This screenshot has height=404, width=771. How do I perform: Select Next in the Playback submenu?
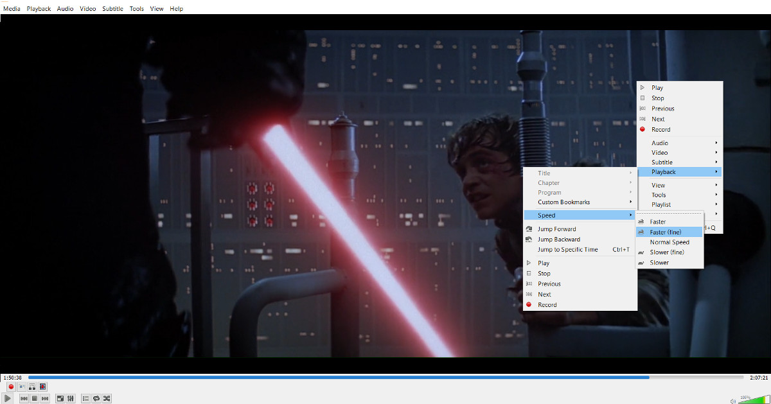pos(580,294)
